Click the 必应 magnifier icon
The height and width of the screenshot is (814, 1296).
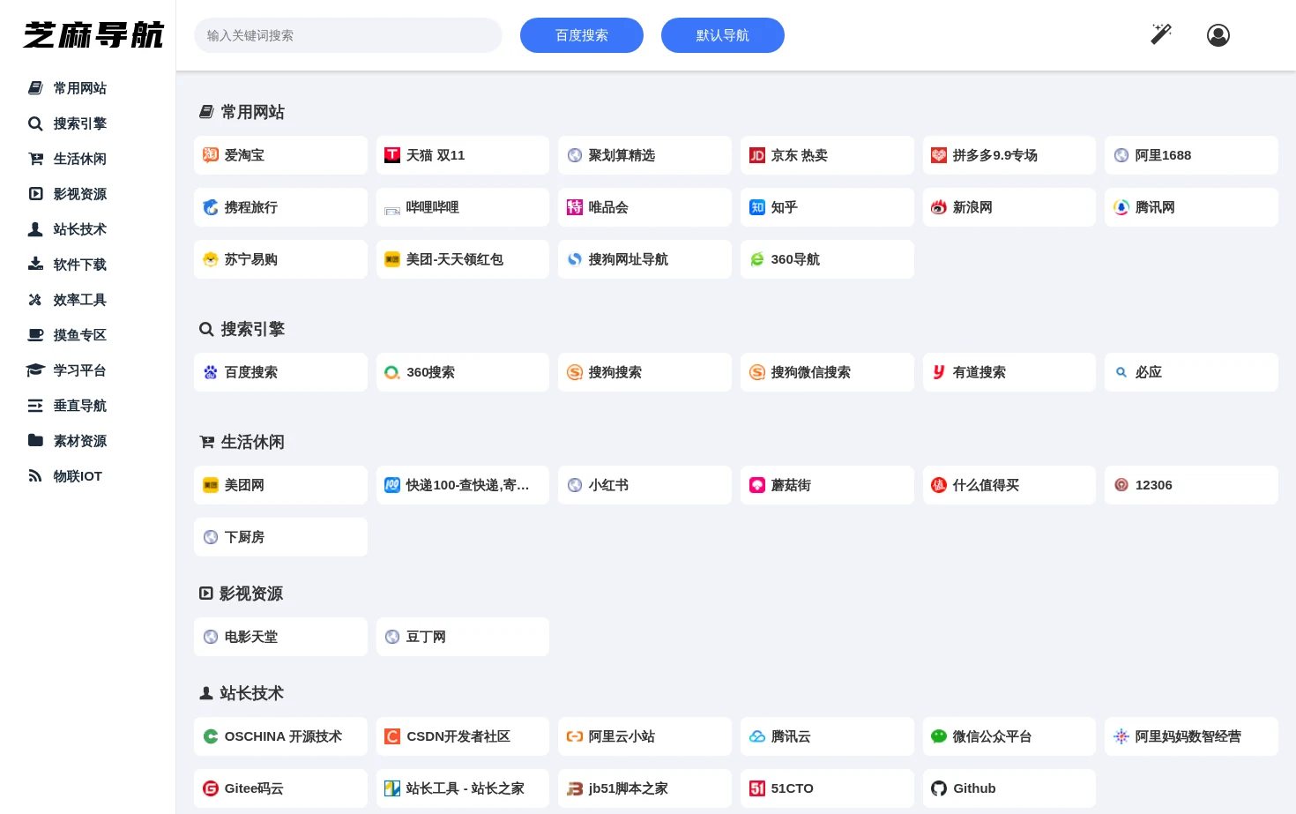click(x=1121, y=372)
